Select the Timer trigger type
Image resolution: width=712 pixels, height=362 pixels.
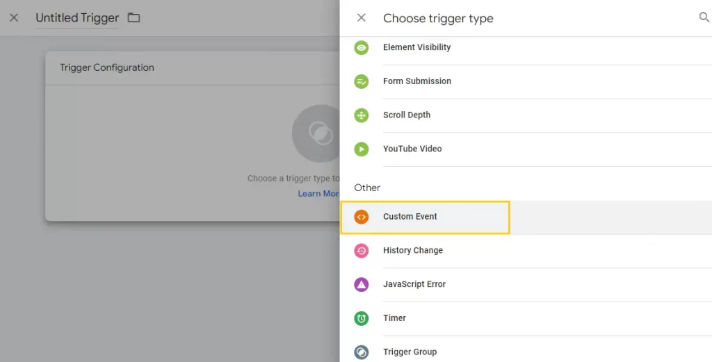[x=526, y=318]
